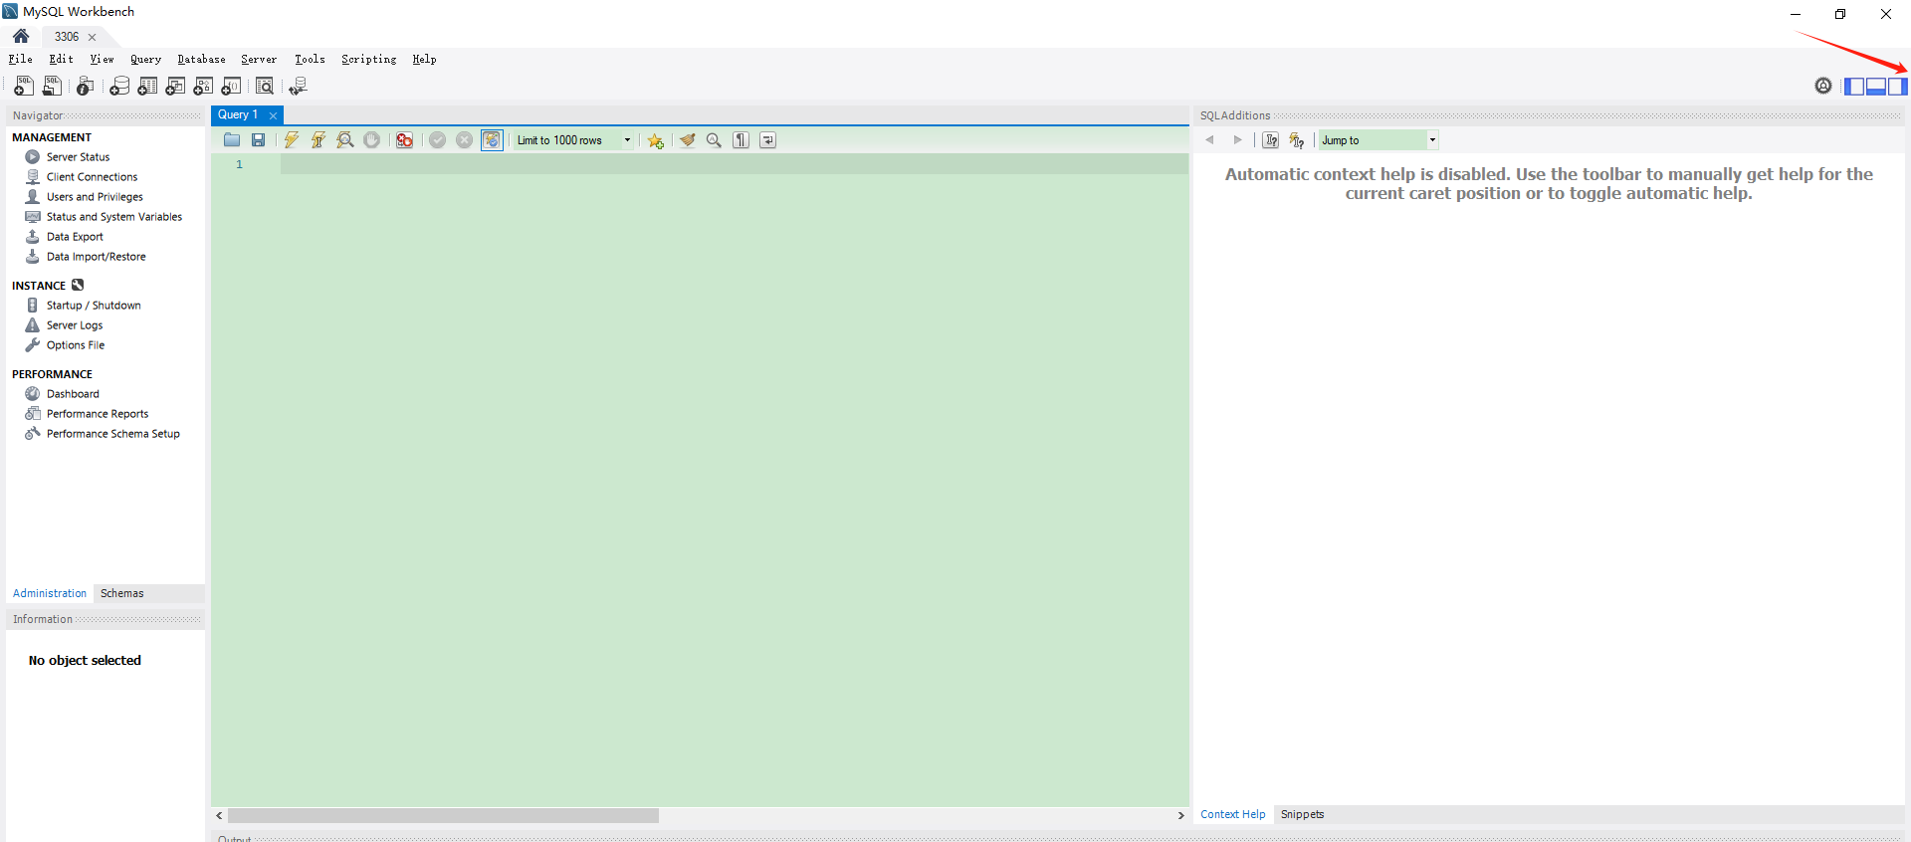Switch to the Administration tab
Image resolution: width=1911 pixels, height=842 pixels.
50,593
